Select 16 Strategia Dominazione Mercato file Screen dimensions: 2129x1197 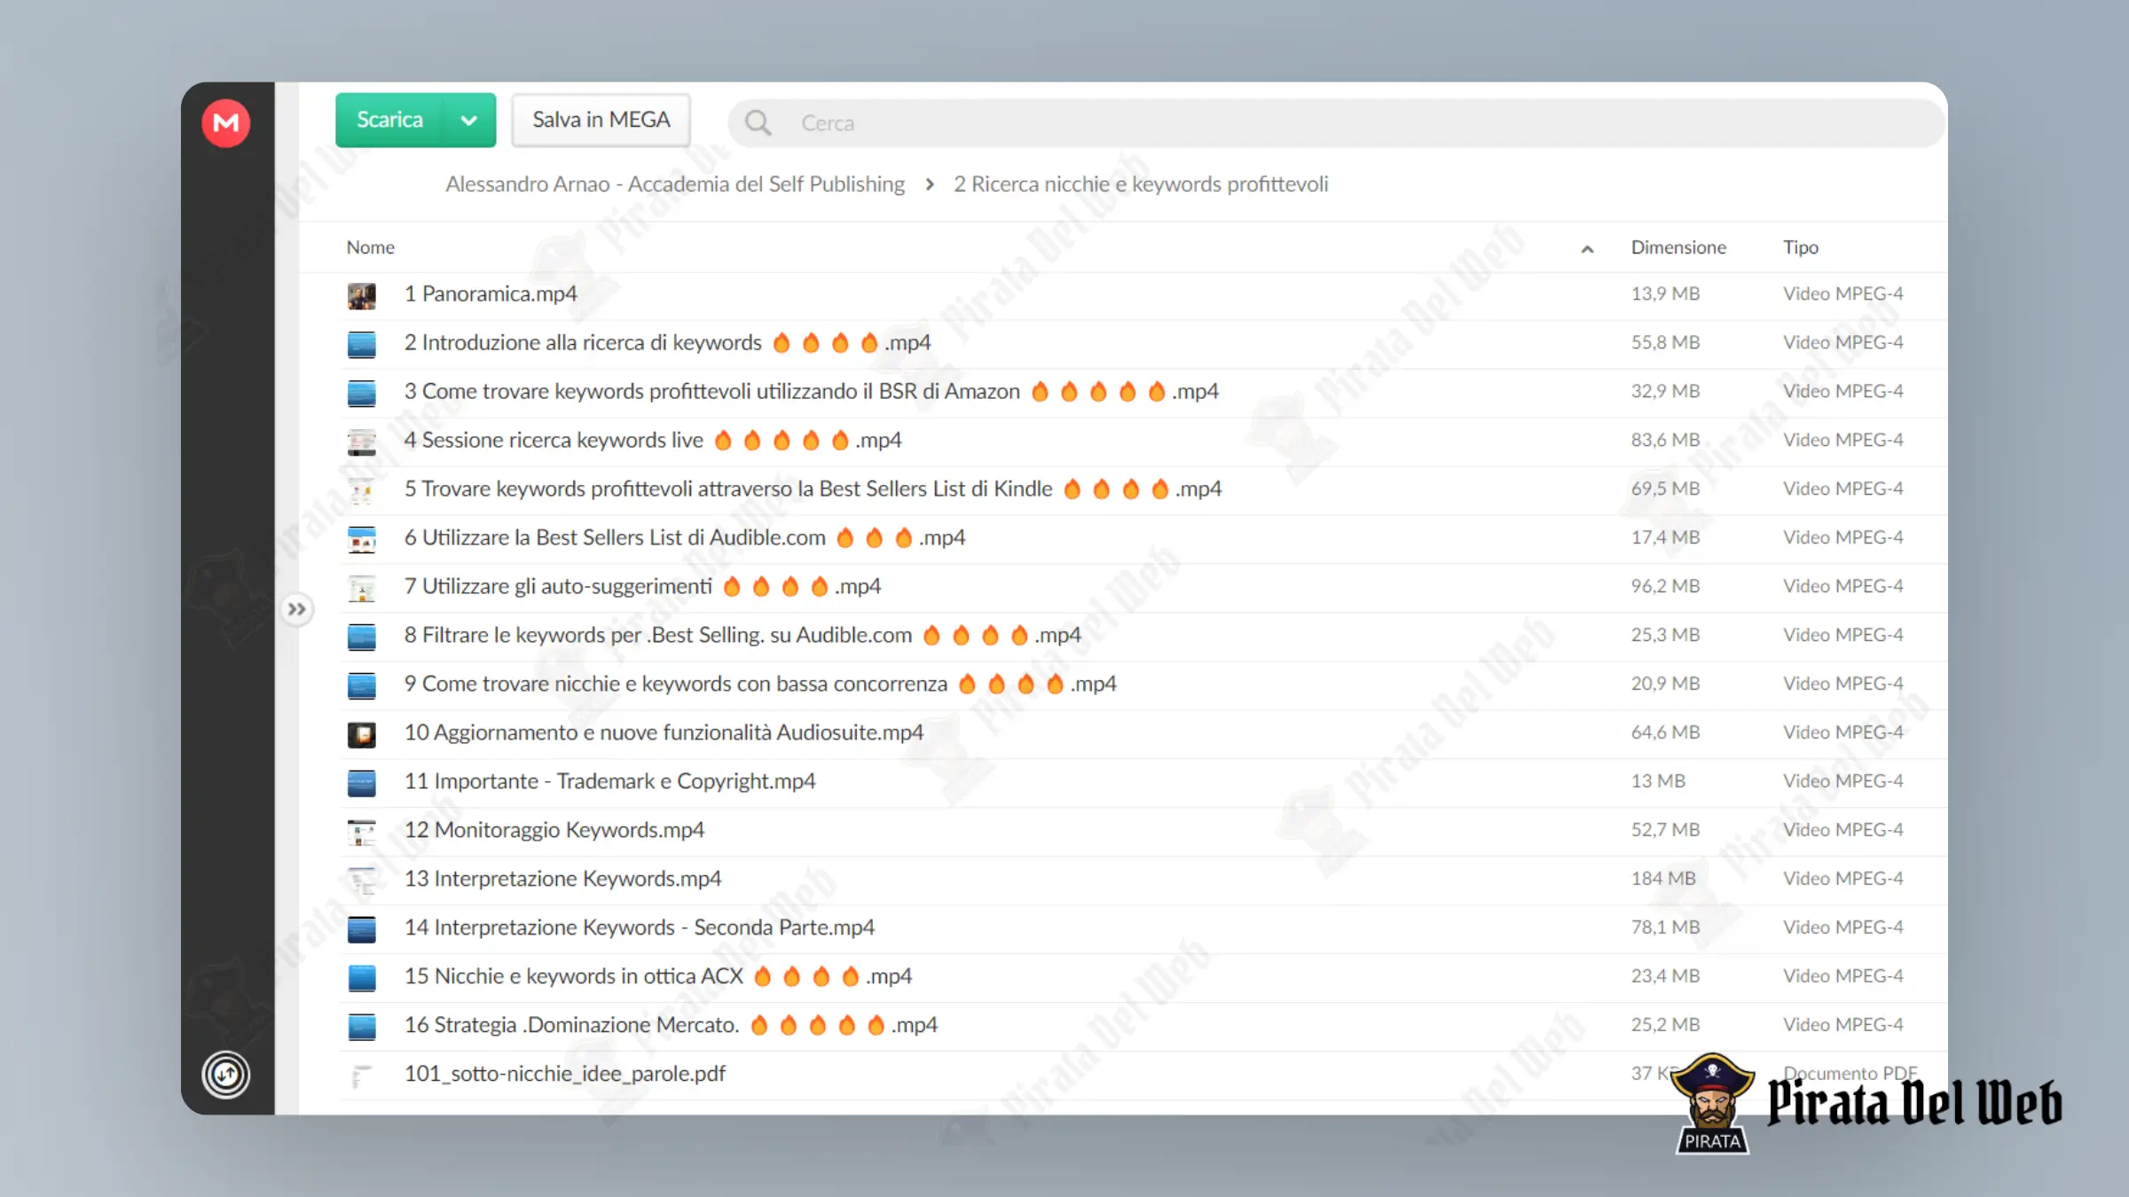(671, 1025)
